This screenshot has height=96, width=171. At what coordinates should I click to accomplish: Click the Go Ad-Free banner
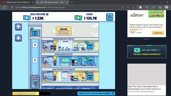tap(147, 51)
